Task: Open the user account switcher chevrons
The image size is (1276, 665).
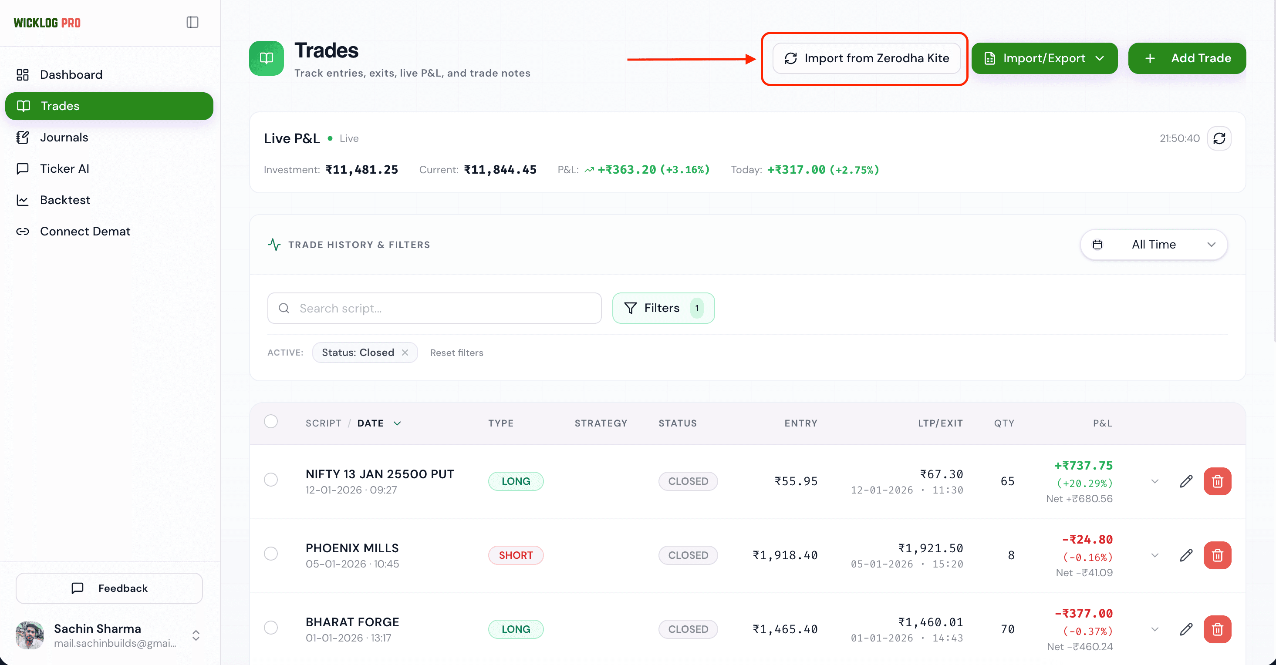Action: [196, 635]
